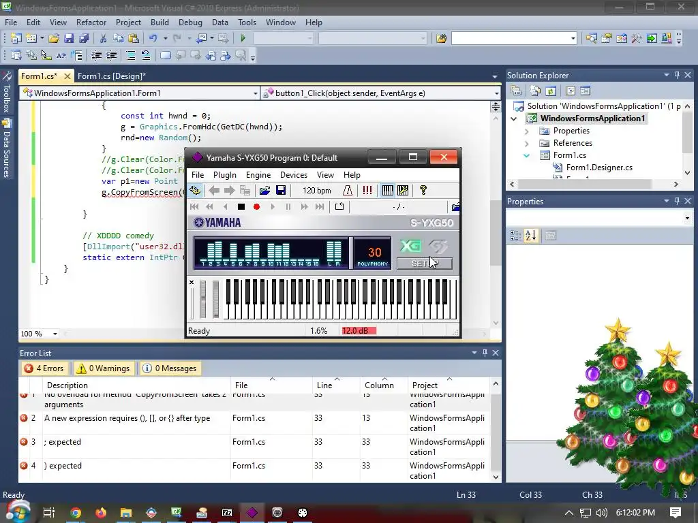Pin the Solution Explorer panel
Viewport: 698px width, 523px height.
[677, 75]
